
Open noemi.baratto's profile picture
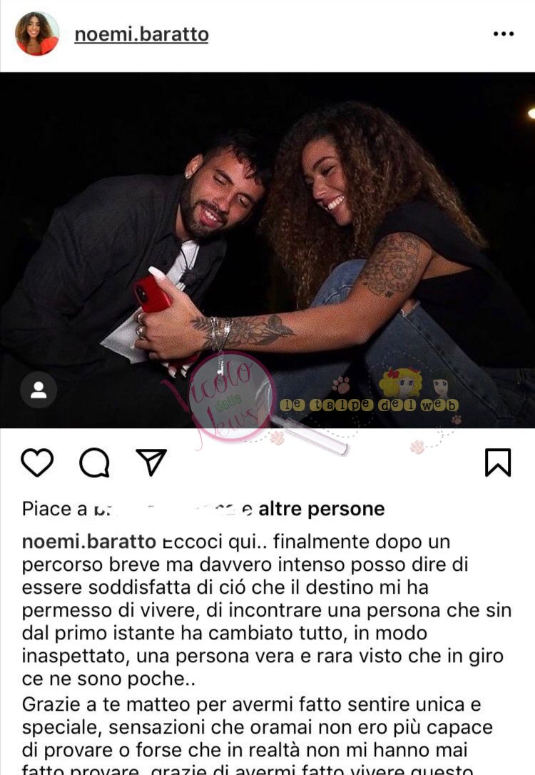coord(37,34)
